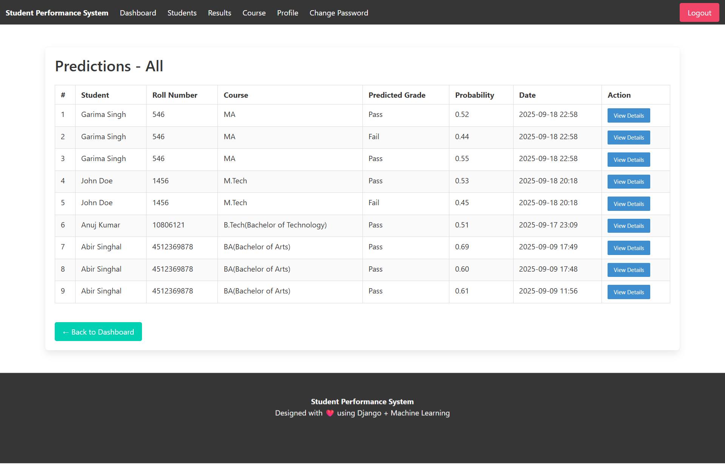
Task: Select Course in the navigation bar
Action: click(254, 13)
